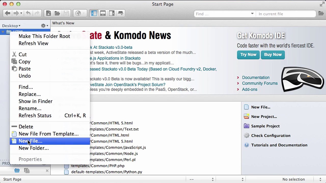Click the 'In current file' scope field
The height and width of the screenshot is (183, 326).
pos(286,14)
